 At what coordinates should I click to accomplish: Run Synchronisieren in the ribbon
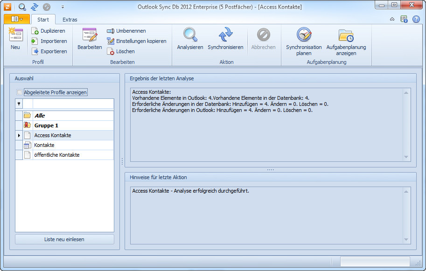[225, 39]
